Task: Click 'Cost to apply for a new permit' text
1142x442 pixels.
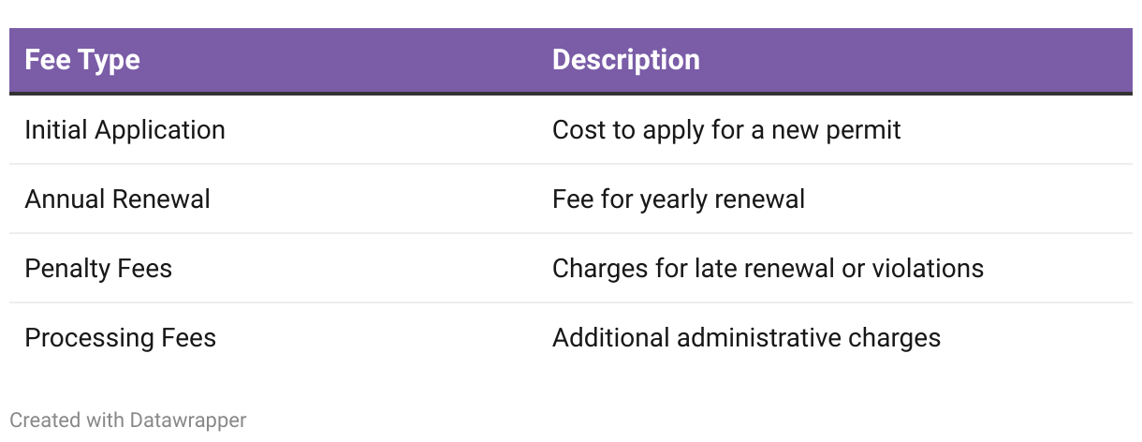Action: (726, 129)
